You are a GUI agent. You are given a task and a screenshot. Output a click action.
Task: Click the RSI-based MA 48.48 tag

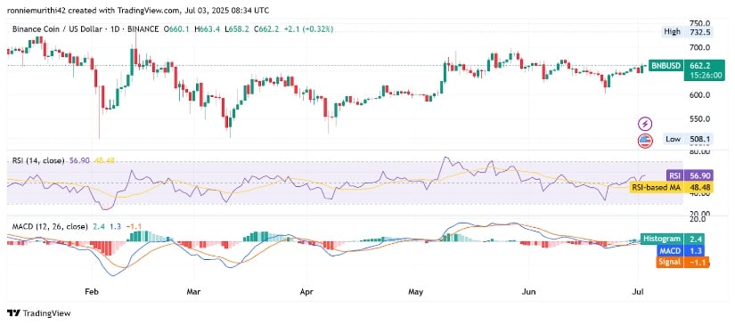pyautogui.click(x=671, y=187)
